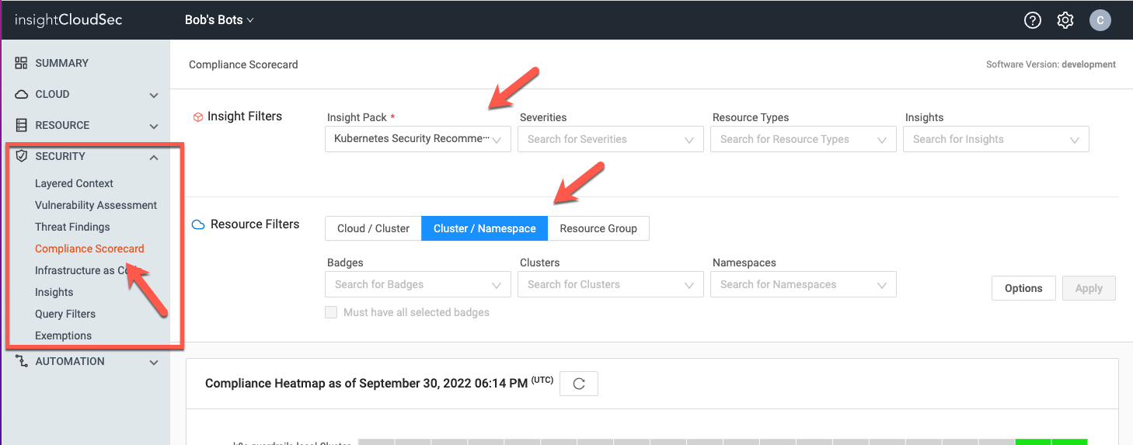Click the Compliance Heatmap date heading

pyautogui.click(x=379, y=383)
